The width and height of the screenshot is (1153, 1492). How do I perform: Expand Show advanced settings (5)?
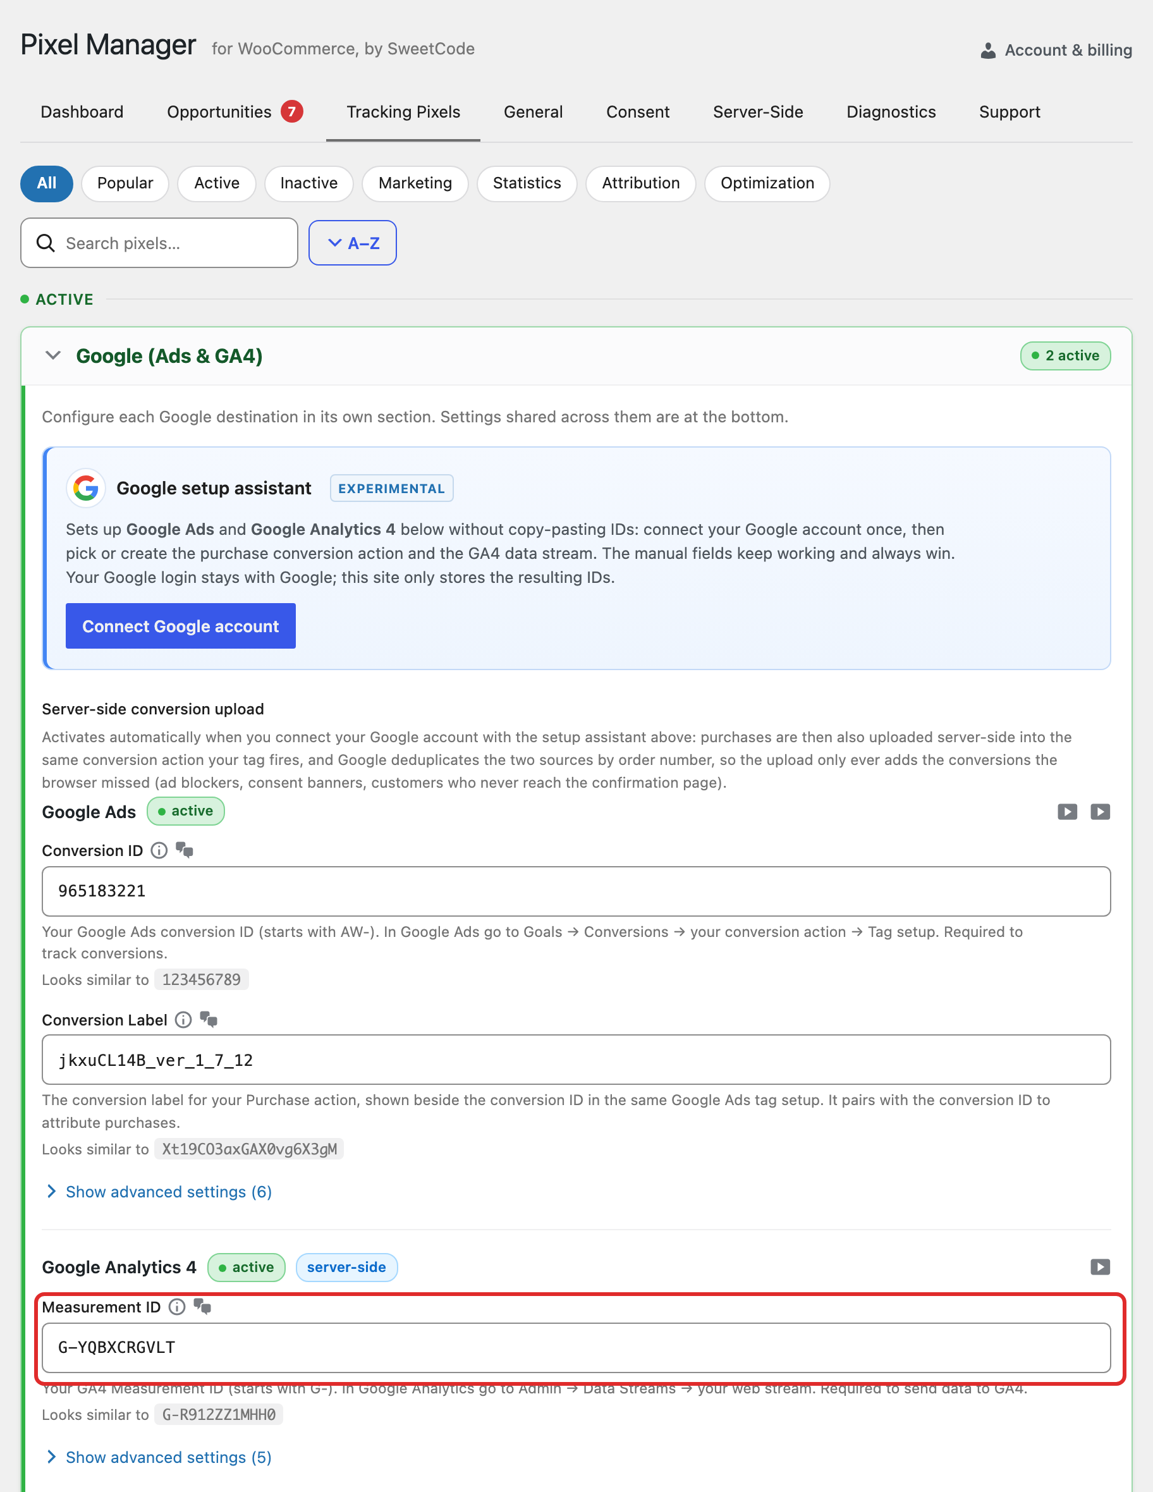click(x=159, y=1457)
